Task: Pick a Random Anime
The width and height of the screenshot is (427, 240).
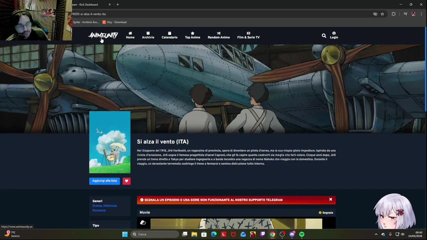Action: (219, 35)
